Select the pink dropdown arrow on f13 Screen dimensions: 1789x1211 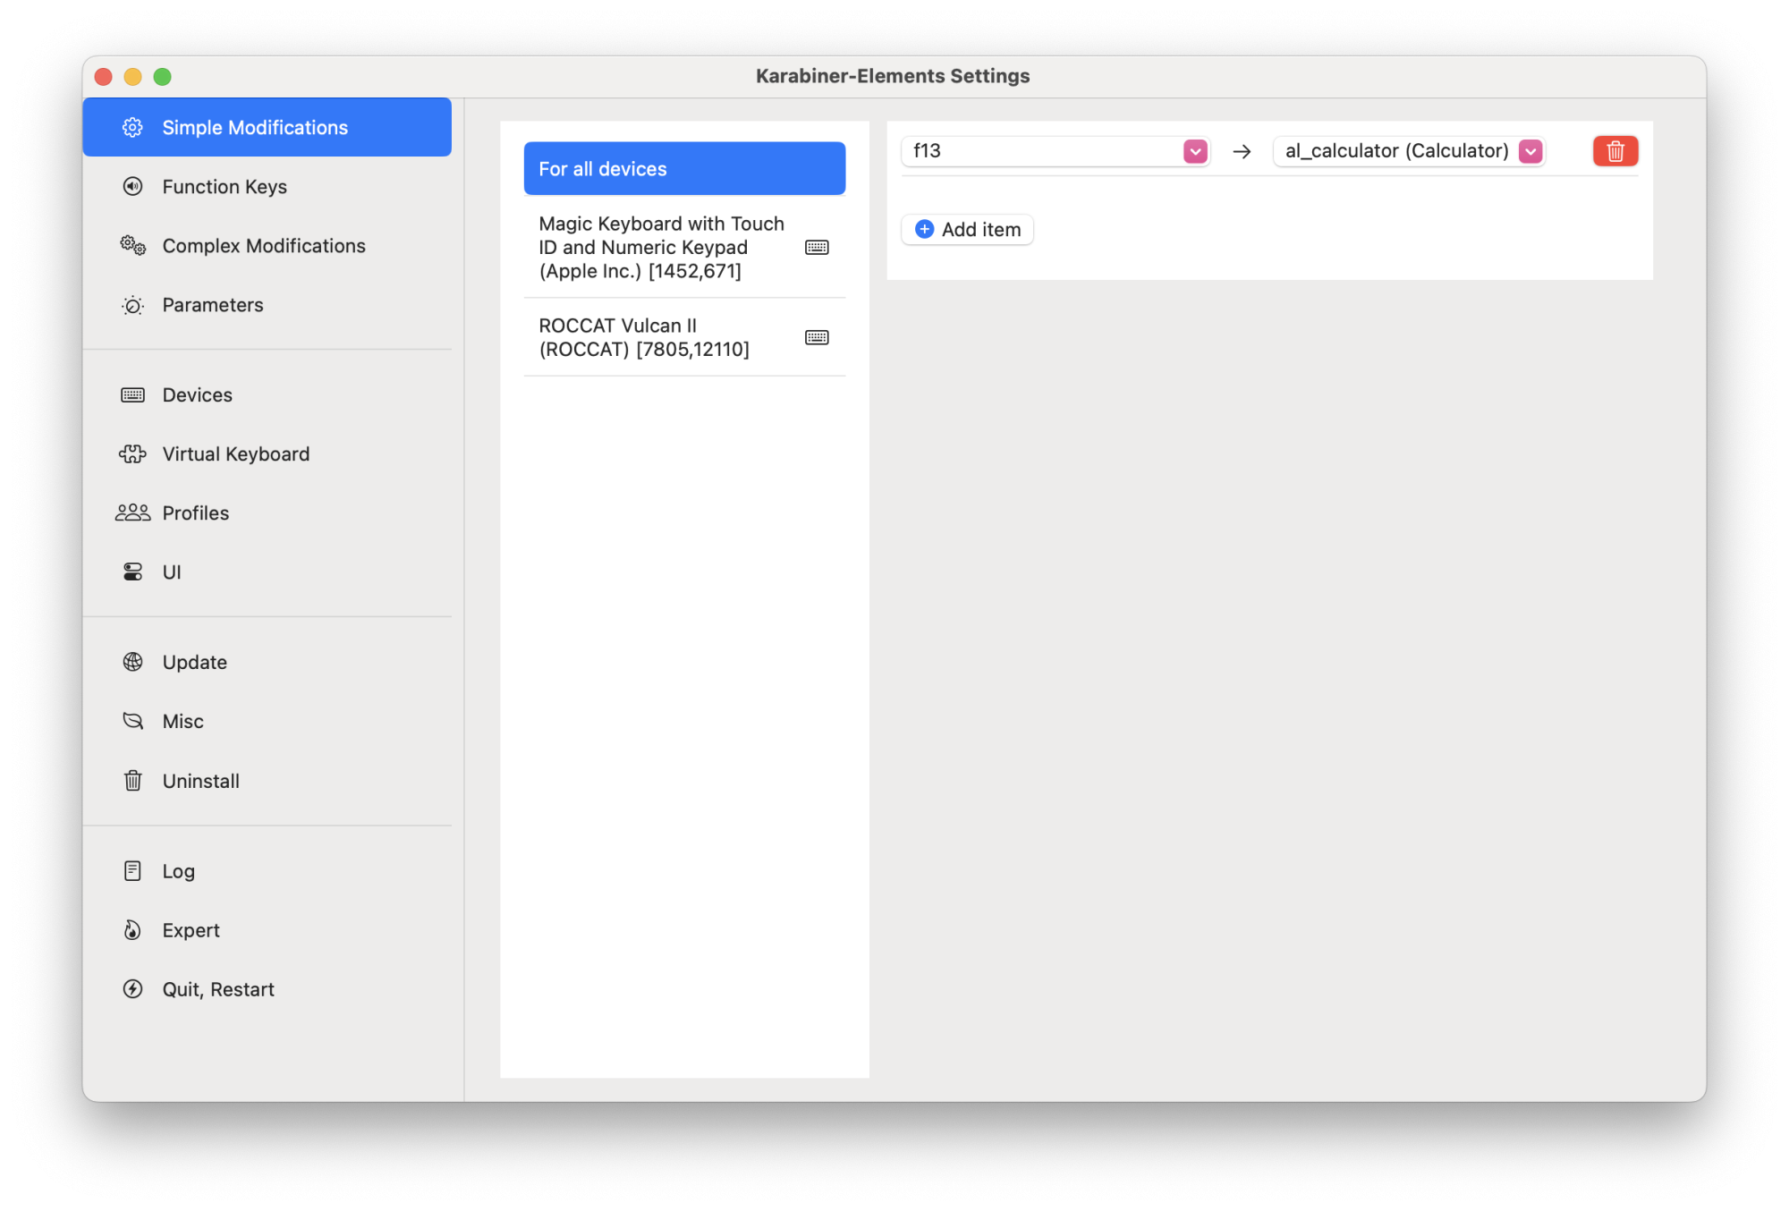[1196, 150]
